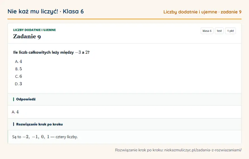Click the '1 pkt' points badge
Viewport: 249px width, 159px height.
click(x=230, y=31)
